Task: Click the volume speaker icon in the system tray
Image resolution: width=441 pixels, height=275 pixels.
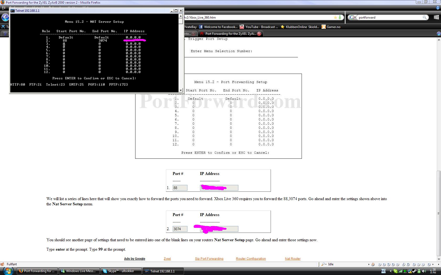Action: click(x=424, y=271)
